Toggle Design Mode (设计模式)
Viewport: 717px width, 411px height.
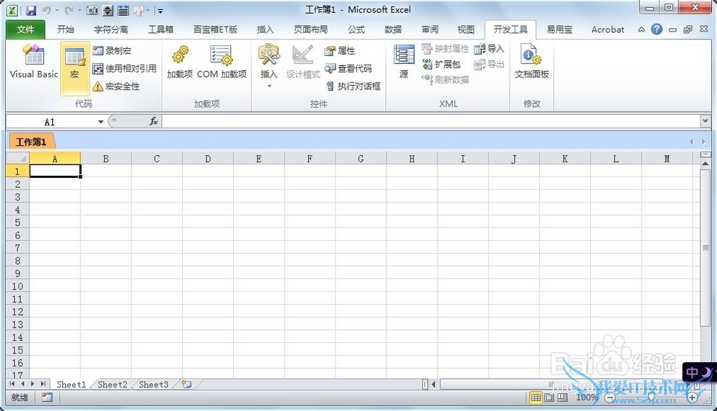[x=303, y=62]
